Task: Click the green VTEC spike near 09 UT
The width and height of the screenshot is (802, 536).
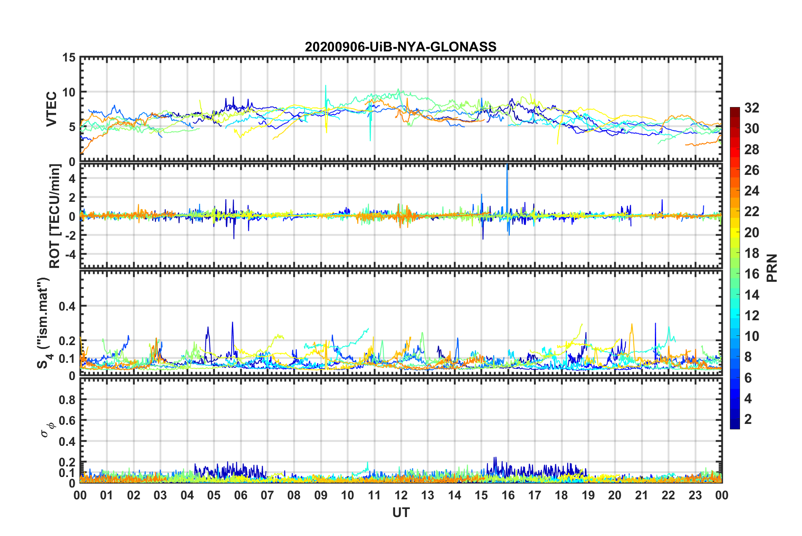Action: pos(326,101)
